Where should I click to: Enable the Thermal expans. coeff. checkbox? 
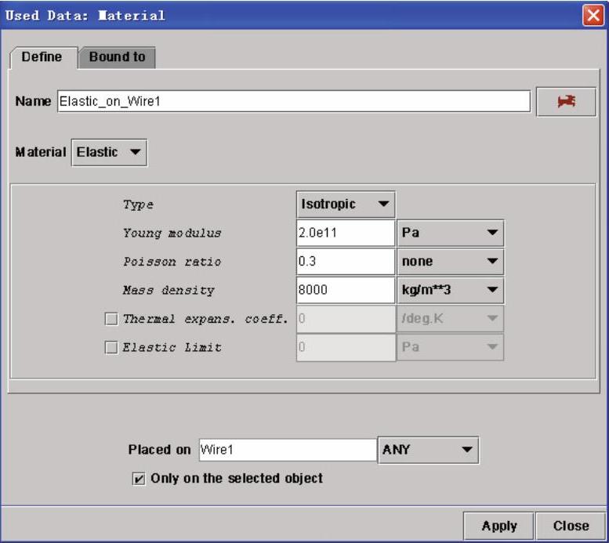[111, 319]
